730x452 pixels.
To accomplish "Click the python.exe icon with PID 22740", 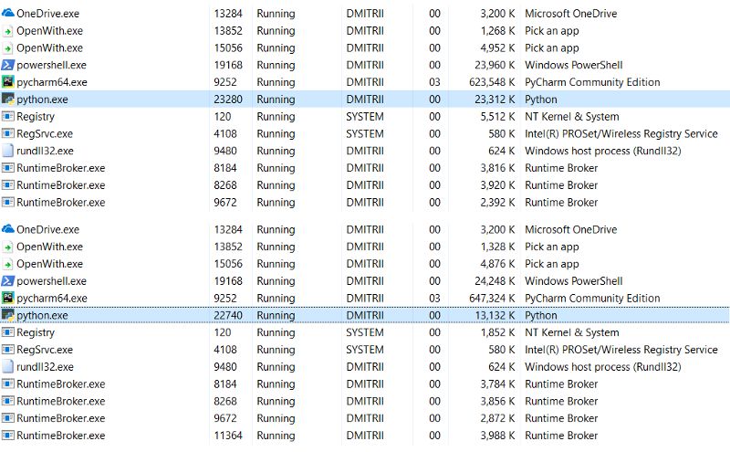I will coord(8,315).
